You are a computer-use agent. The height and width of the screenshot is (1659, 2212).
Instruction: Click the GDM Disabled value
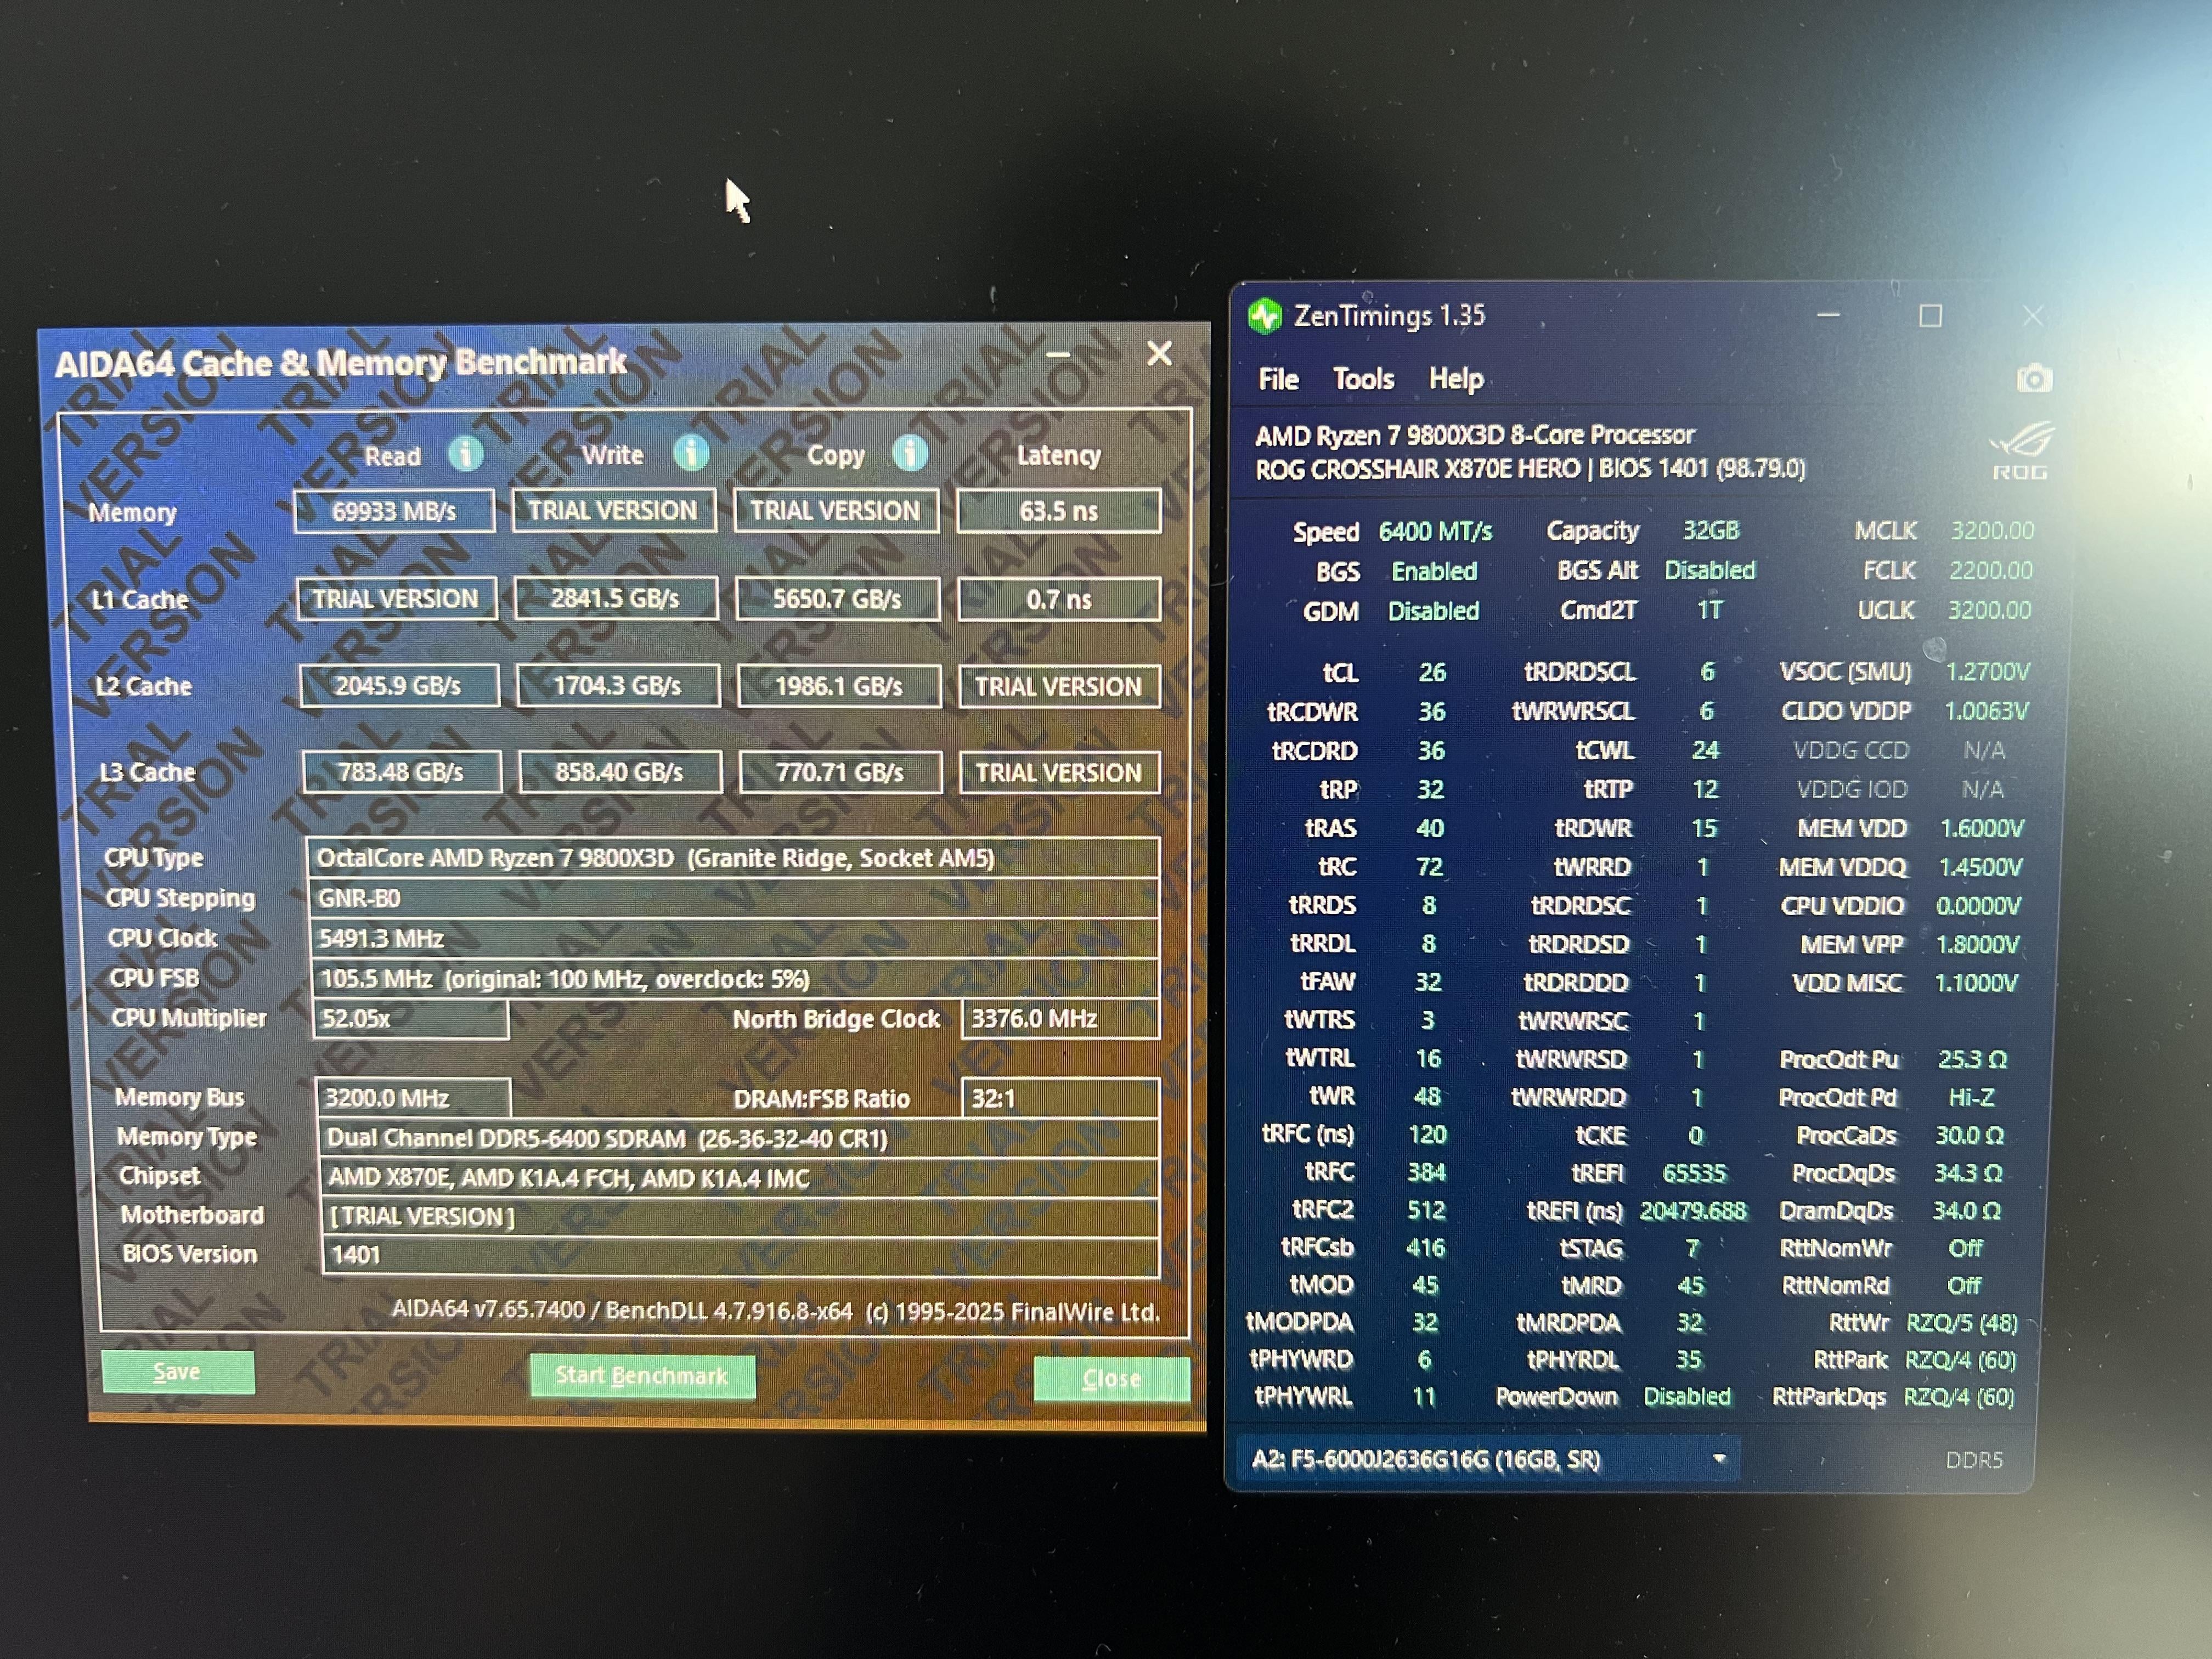(x=1433, y=611)
